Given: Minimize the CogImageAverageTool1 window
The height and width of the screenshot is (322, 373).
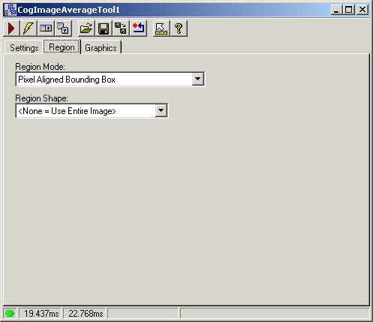Looking at the screenshot, I should (336, 10).
